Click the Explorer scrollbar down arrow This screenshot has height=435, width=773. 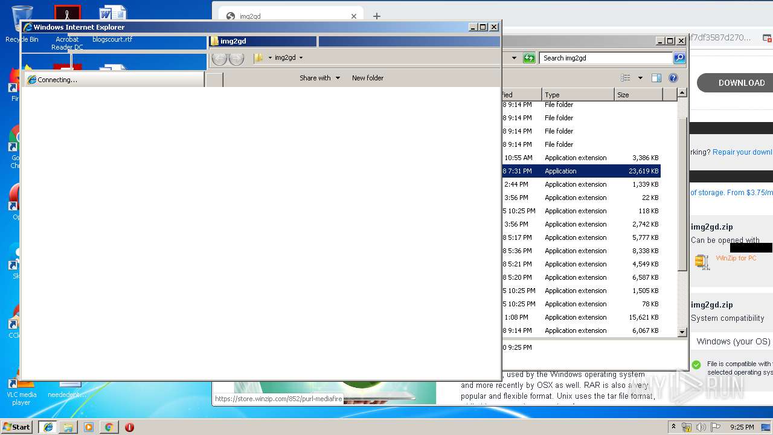pyautogui.click(x=682, y=332)
